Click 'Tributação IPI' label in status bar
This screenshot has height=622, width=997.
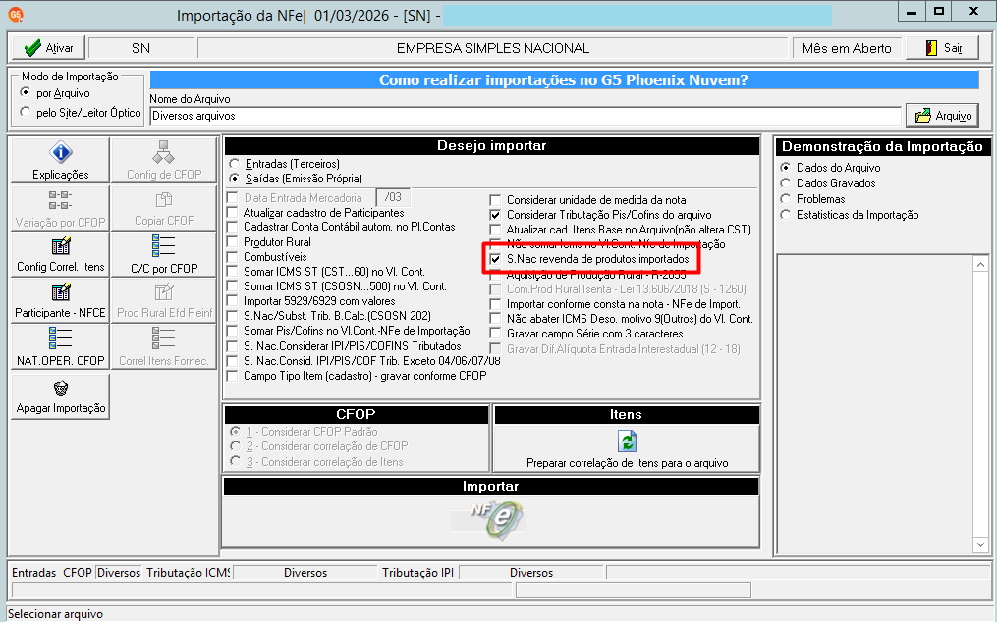[x=417, y=572]
